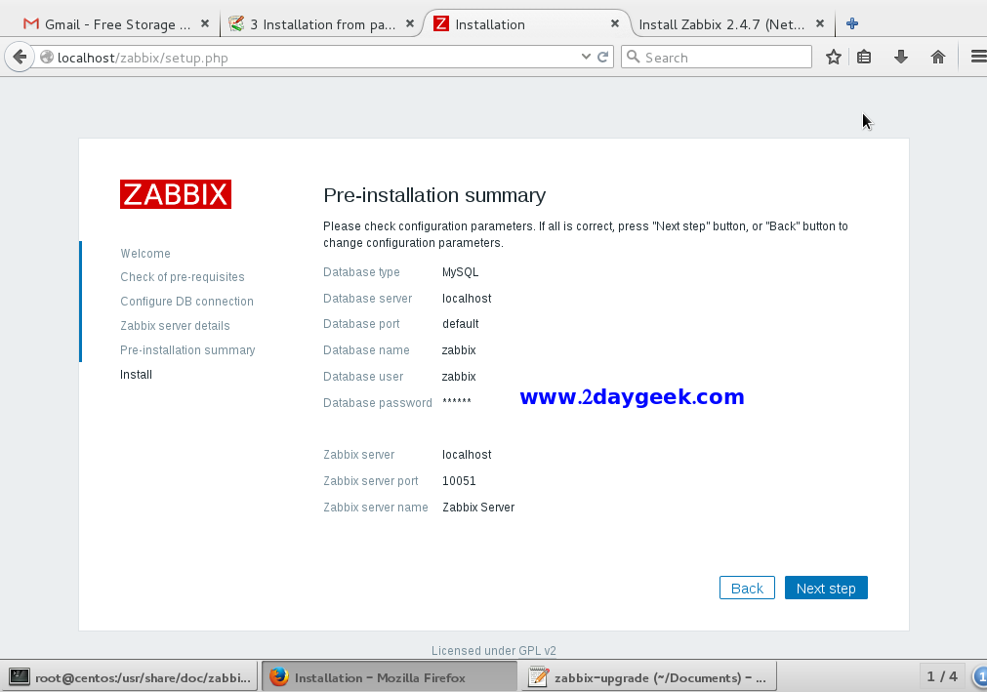This screenshot has height=692, width=987.
Task: Select the Welcome setup step
Action: [x=145, y=253]
